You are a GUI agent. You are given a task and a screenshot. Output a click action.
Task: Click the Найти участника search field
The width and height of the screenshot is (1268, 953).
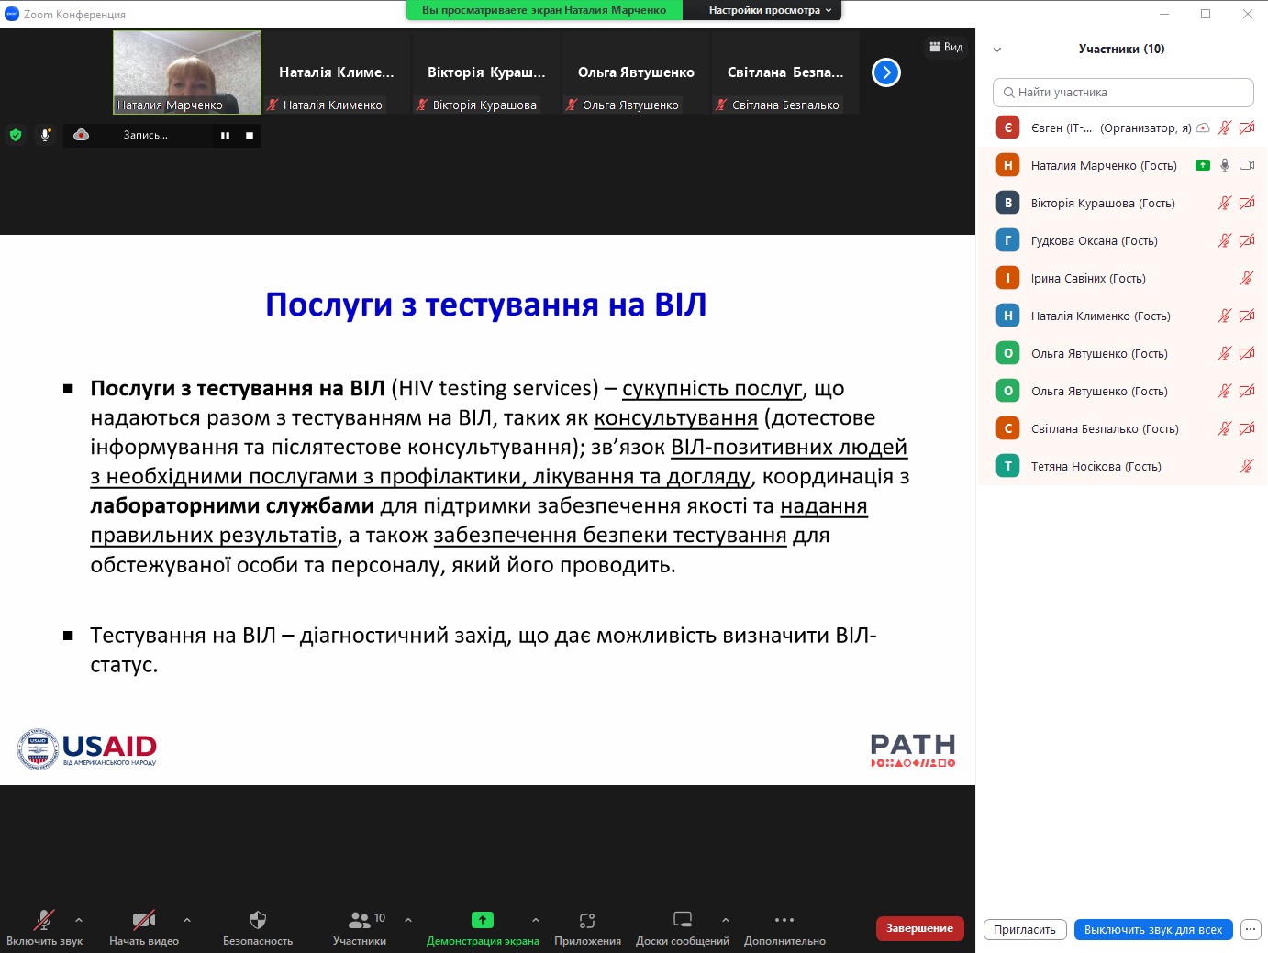(x=1123, y=93)
